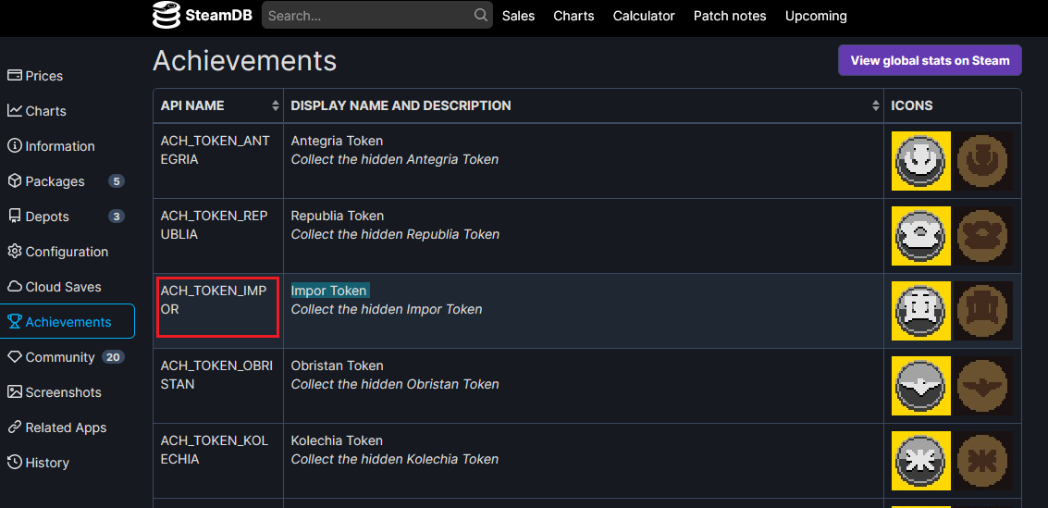The width and height of the screenshot is (1048, 508).
Task: Click the Kolechia Token unlocked icon
Action: [921, 461]
